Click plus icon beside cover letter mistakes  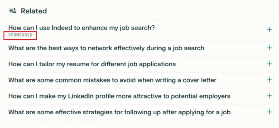click(269, 80)
